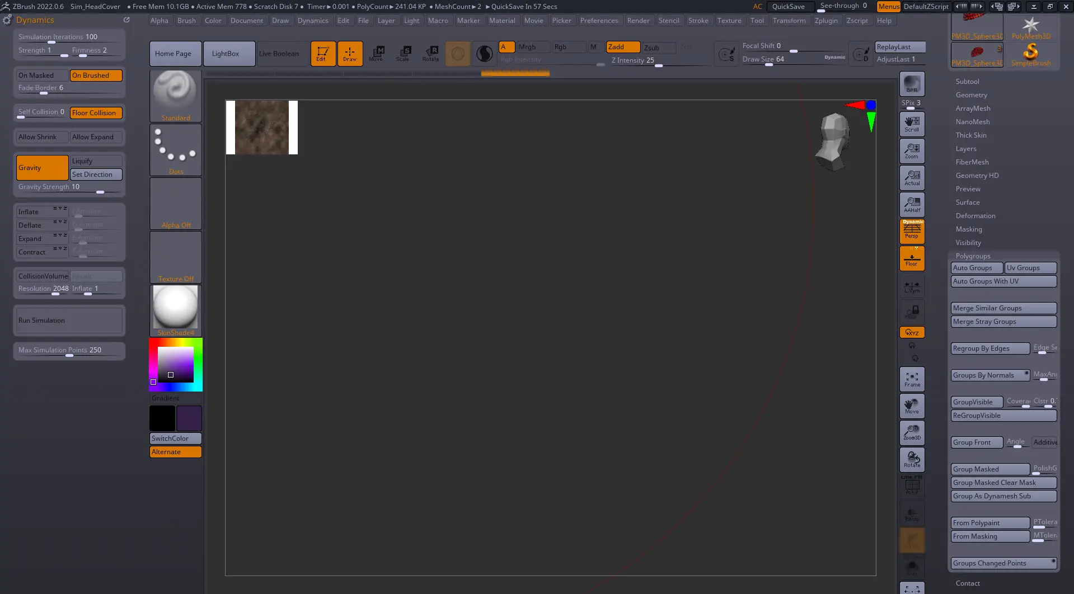Toggle On Masked option
The image size is (1074, 594).
42,76
